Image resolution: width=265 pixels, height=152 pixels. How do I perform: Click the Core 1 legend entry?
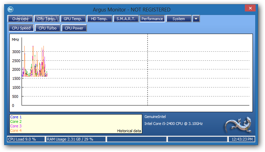click(x=16, y=117)
